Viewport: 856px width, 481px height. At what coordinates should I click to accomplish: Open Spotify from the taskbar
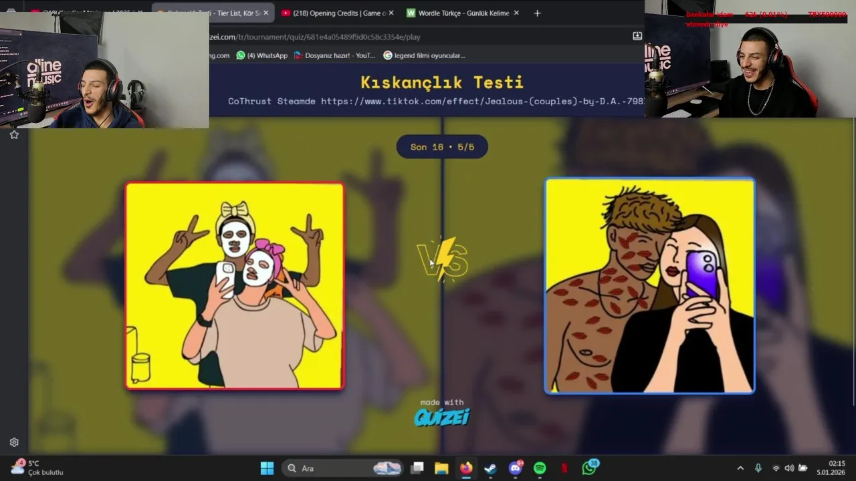tap(540, 468)
